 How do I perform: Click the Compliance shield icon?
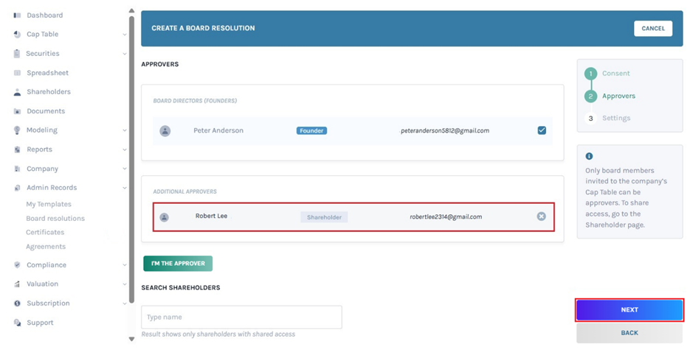[x=17, y=265]
